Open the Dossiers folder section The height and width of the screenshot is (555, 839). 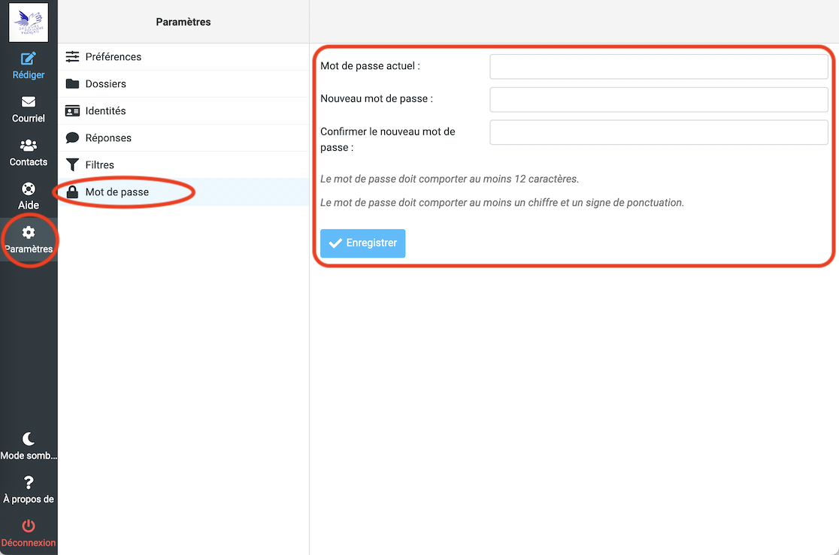105,84
